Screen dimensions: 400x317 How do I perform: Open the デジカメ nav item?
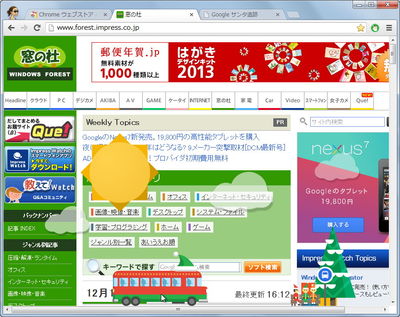(x=84, y=100)
